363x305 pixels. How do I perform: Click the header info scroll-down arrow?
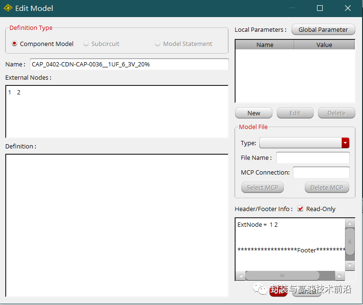coord(350,266)
